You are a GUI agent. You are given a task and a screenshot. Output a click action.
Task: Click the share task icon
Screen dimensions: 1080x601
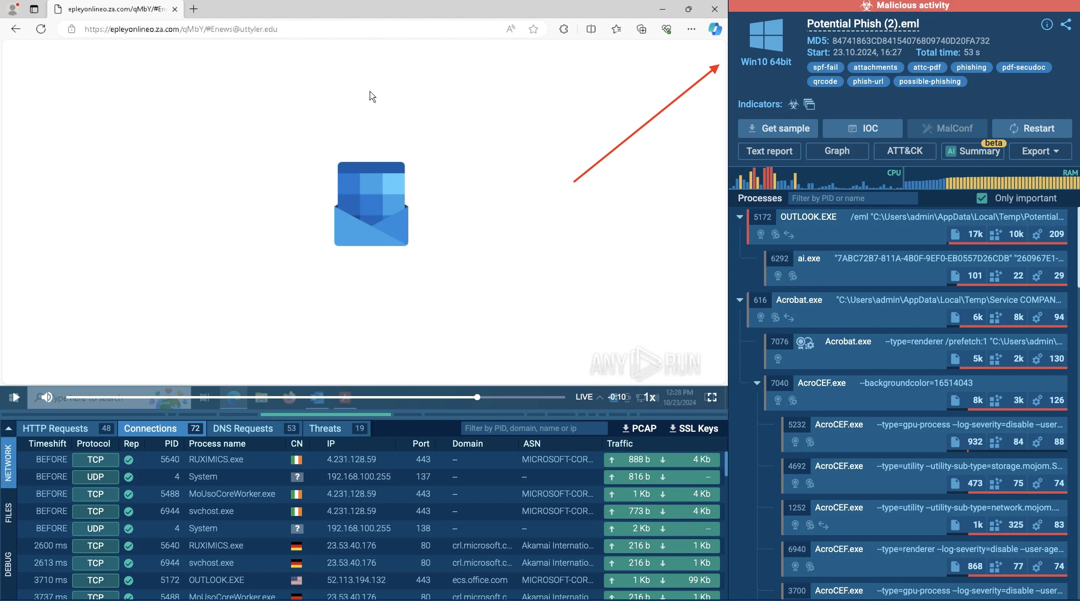[1066, 24]
